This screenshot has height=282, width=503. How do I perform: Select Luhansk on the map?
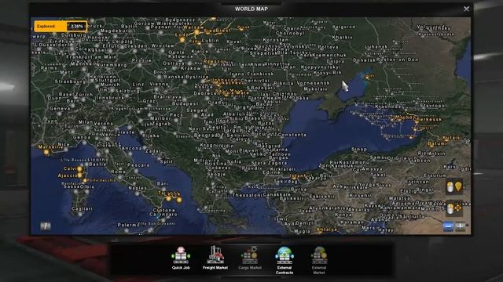[x=376, y=47]
